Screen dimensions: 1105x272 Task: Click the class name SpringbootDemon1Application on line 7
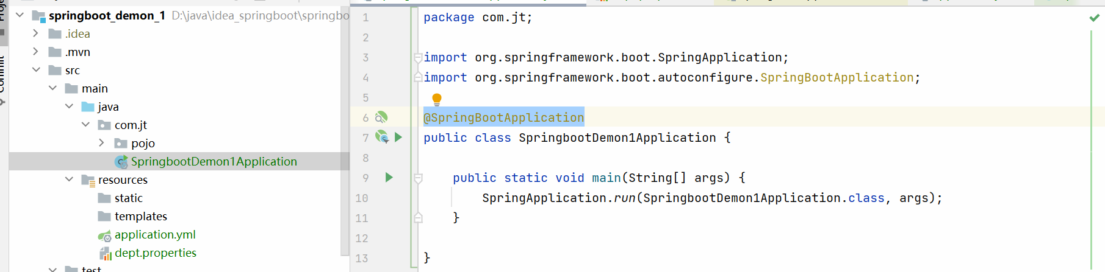point(617,138)
